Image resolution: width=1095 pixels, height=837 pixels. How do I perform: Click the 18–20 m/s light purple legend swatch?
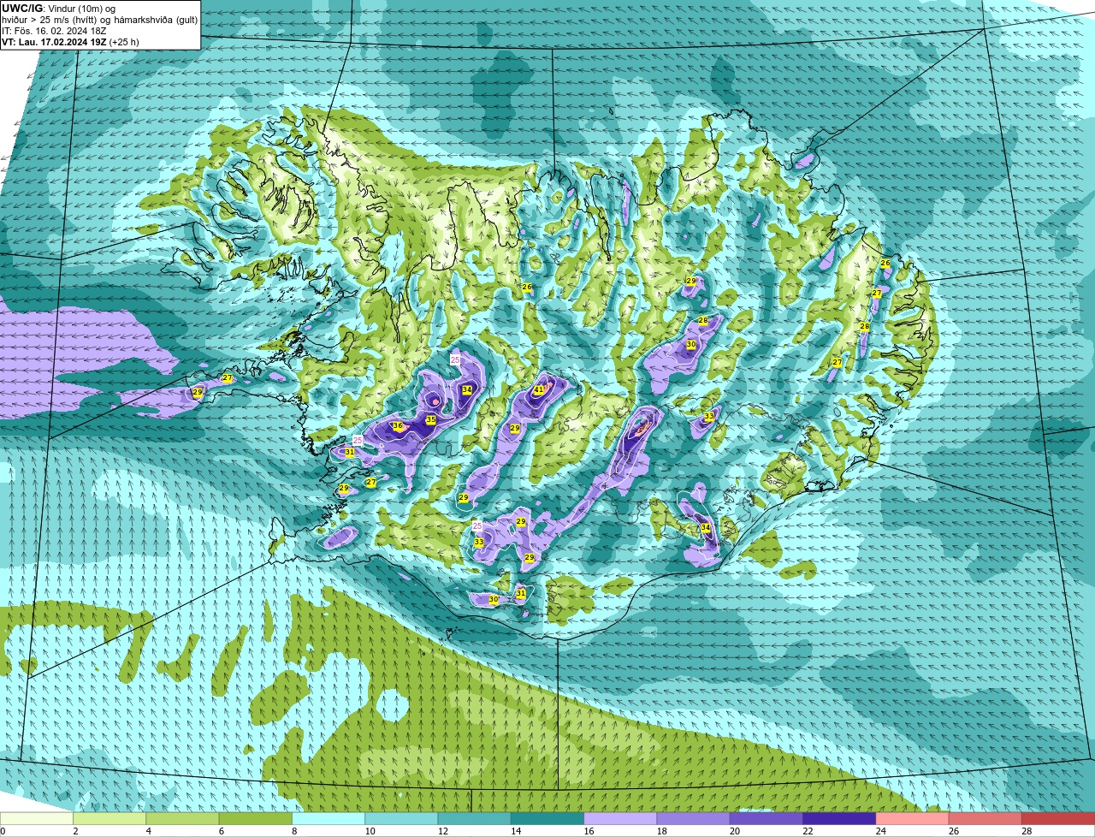click(x=694, y=819)
